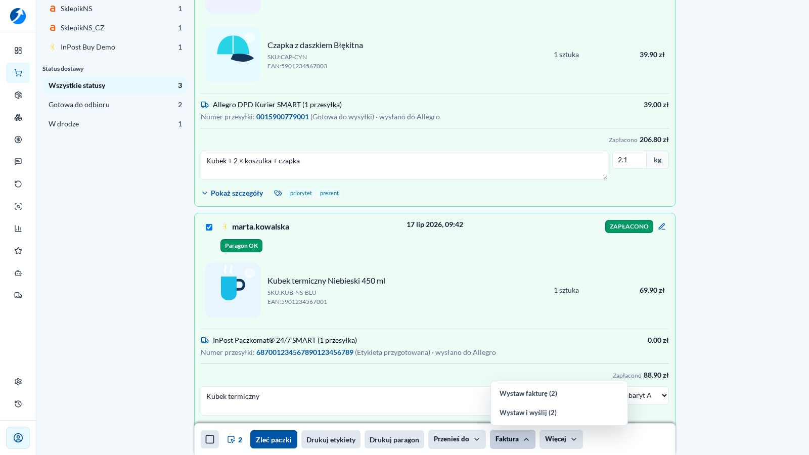Filter by SklepikNS_CZ account
The width and height of the screenshot is (809, 455).
(115, 28)
